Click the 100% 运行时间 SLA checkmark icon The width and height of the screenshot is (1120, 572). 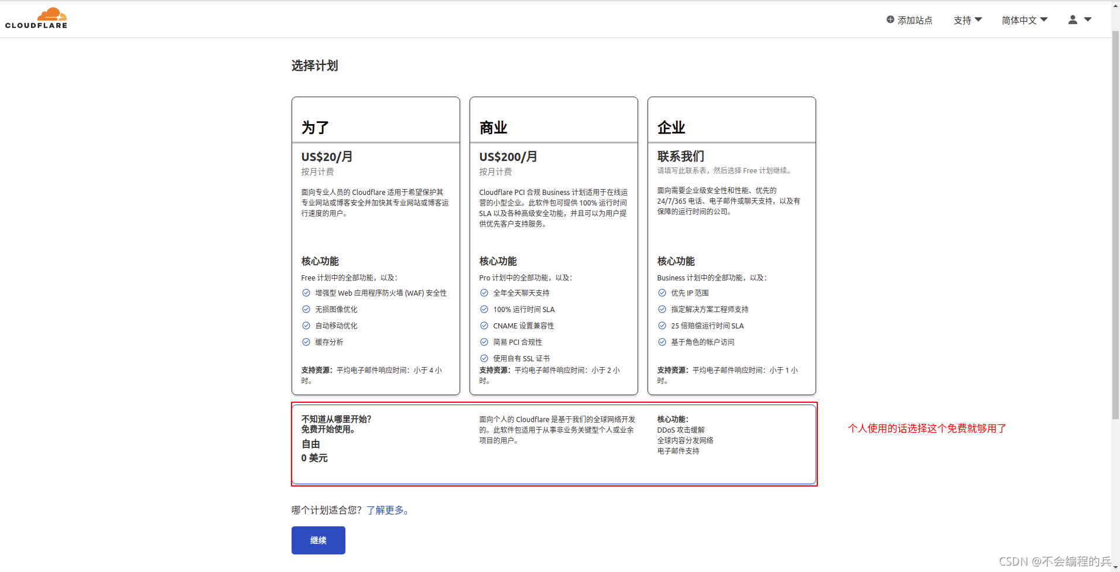pyautogui.click(x=484, y=309)
